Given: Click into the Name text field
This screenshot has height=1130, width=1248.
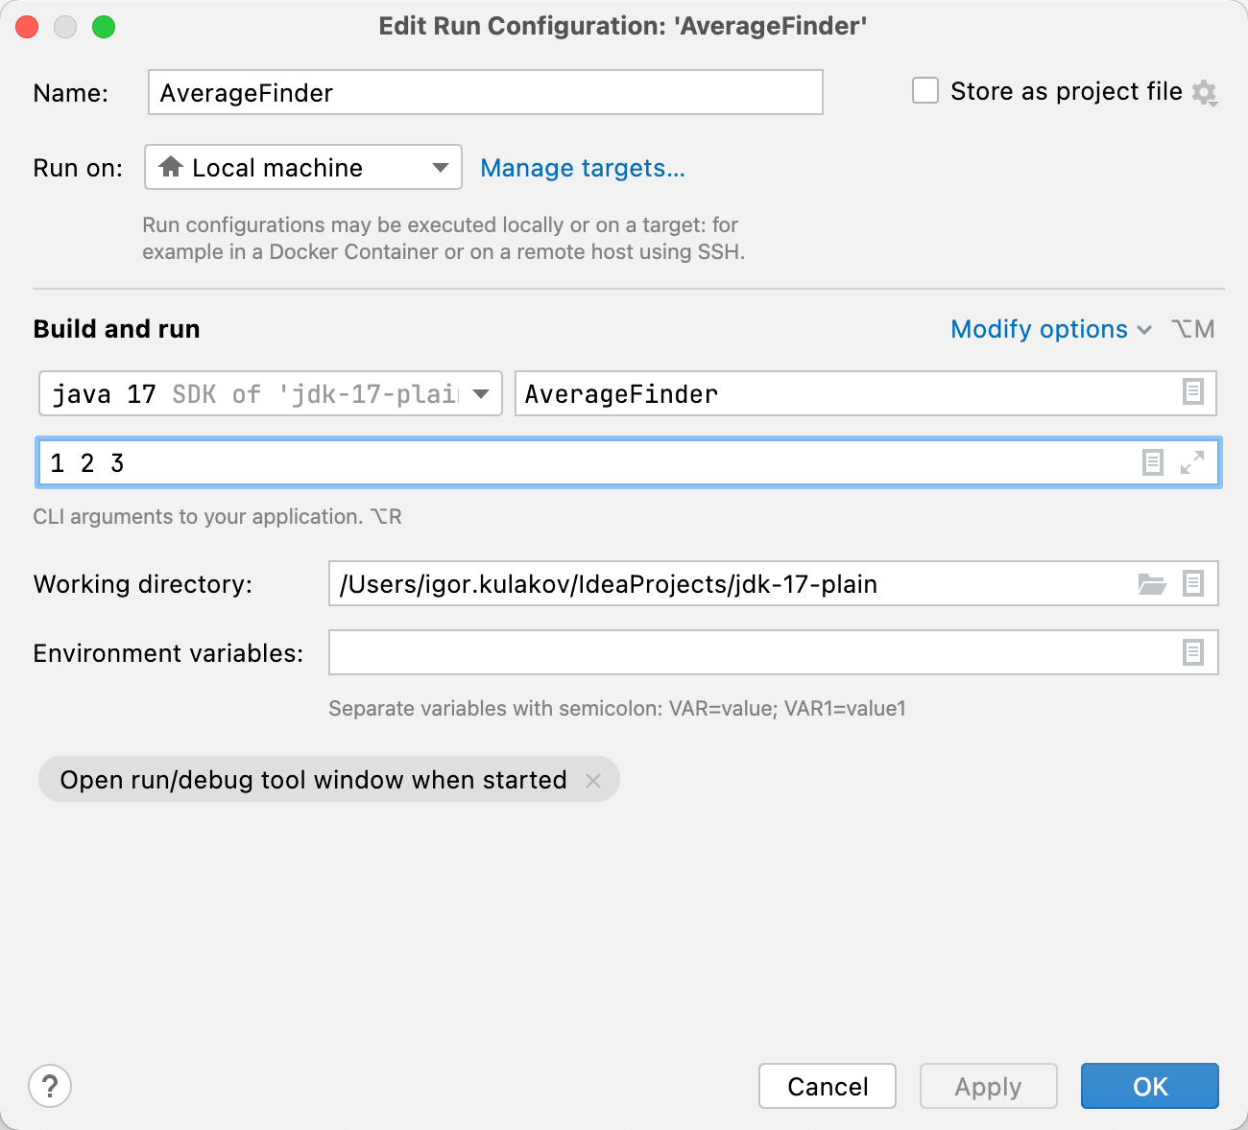Looking at the screenshot, I should point(485,93).
